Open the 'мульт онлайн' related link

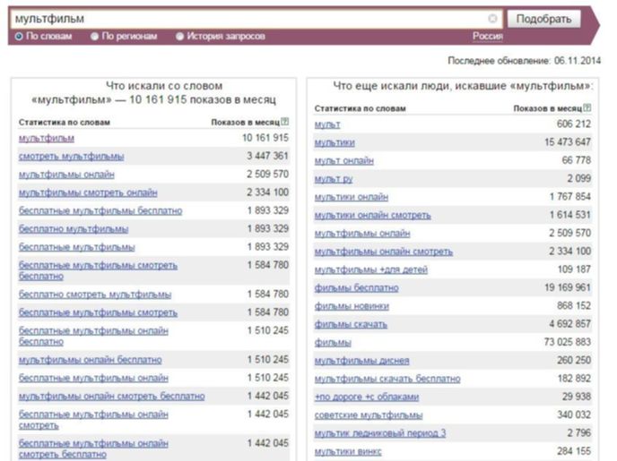pyautogui.click(x=344, y=160)
